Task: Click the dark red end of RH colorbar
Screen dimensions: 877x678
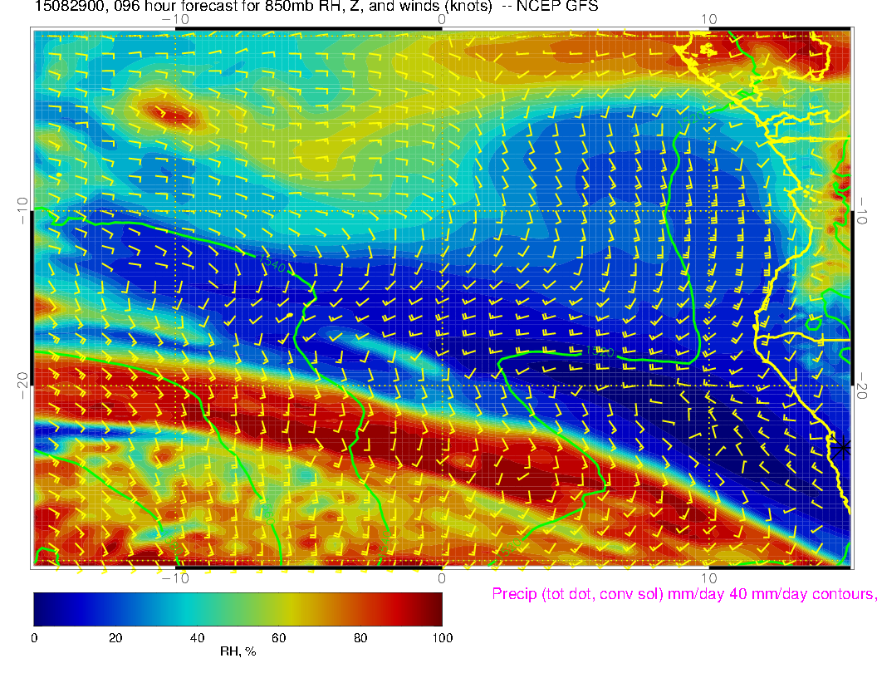Action: point(434,608)
